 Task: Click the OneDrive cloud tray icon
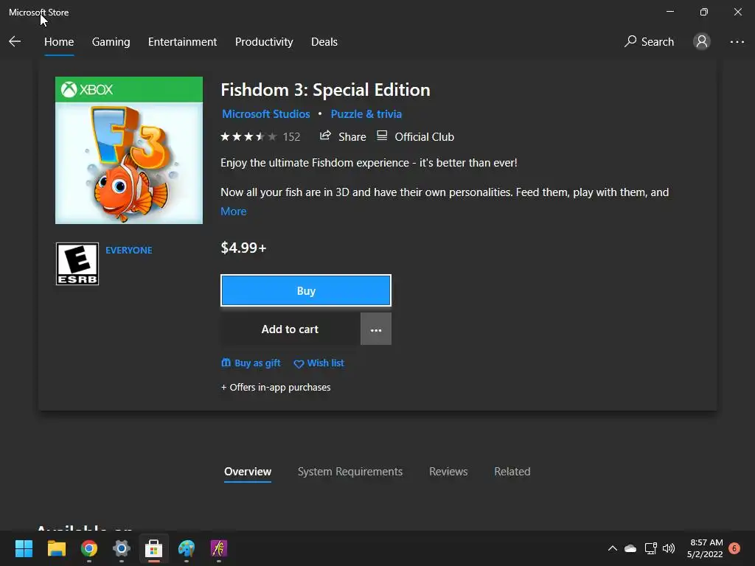pos(630,548)
